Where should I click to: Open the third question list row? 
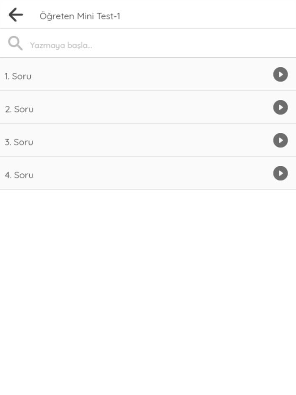point(140,140)
